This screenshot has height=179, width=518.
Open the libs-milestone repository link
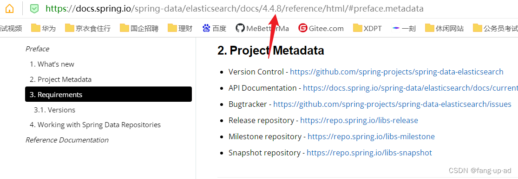point(371,136)
